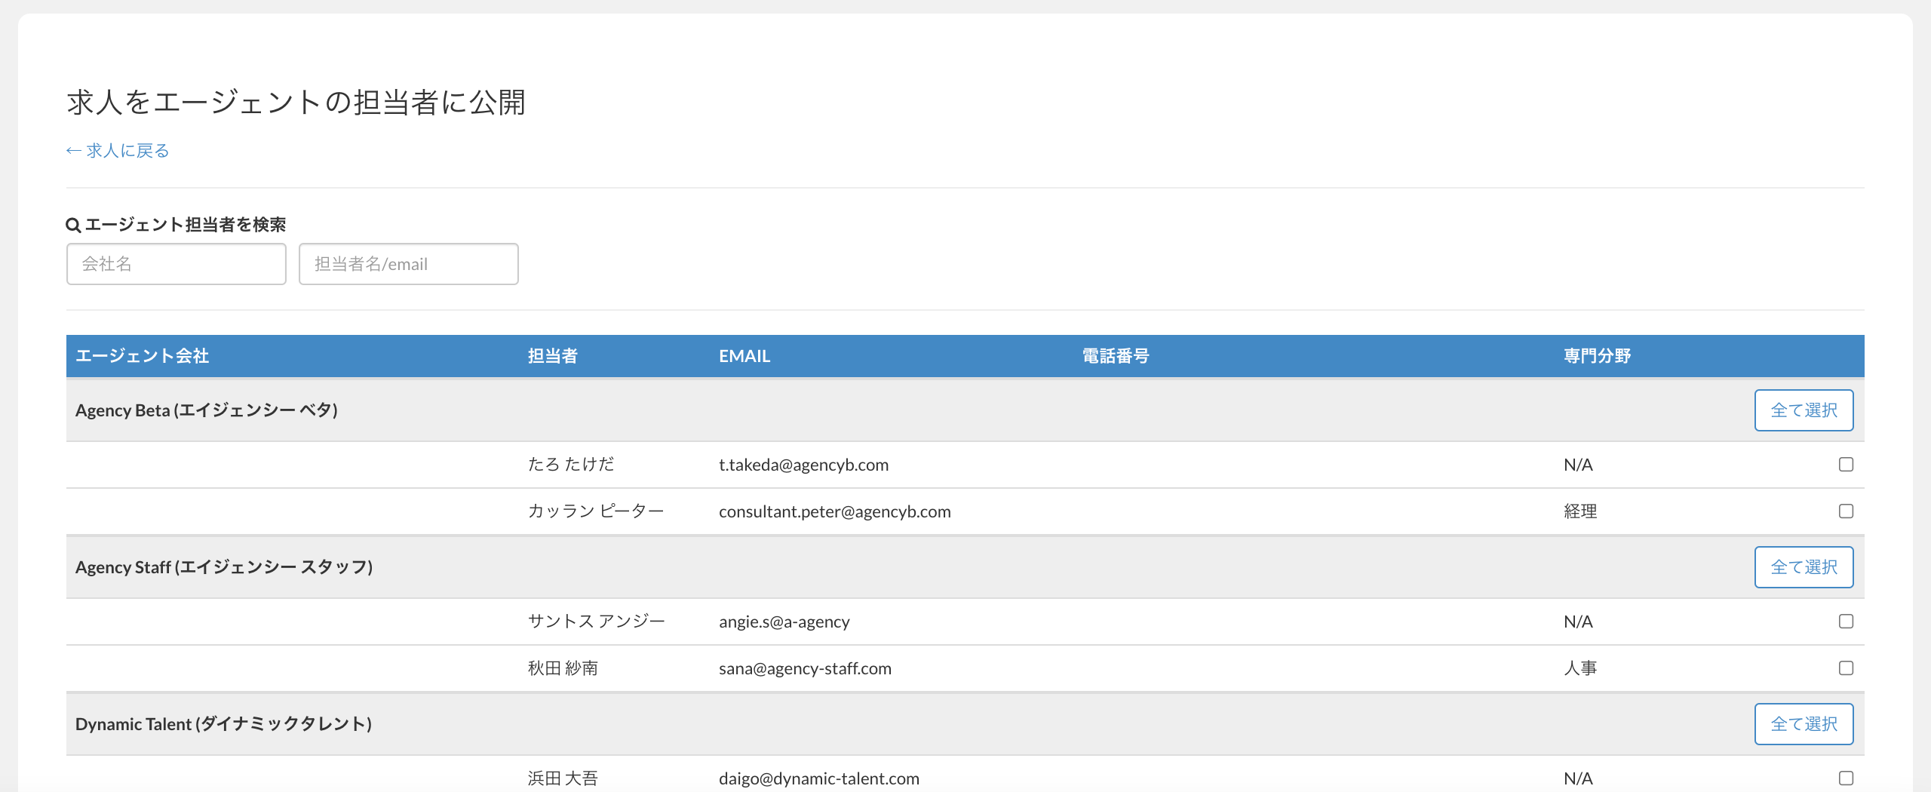Viewport: 1931px width, 792px height.
Task: Check the box for カッラン ピーター
Action: coord(1846,511)
